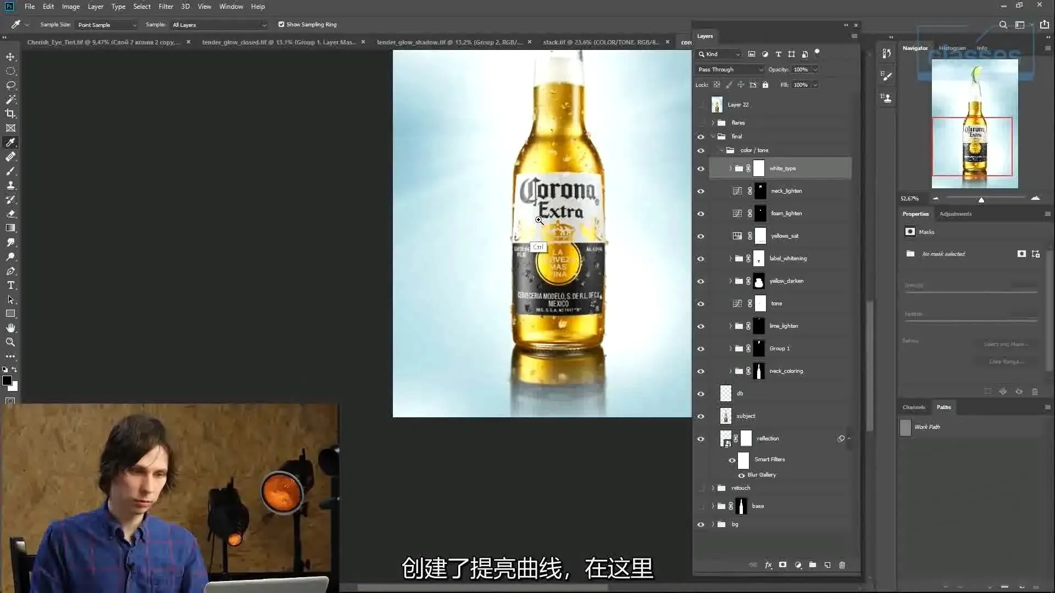Add layer mask from Layers panel bottom
This screenshot has width=1055, height=593.
coord(782,564)
